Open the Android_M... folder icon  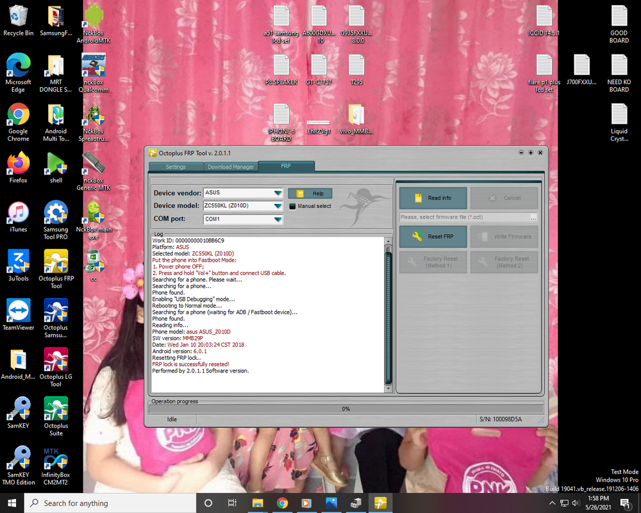click(19, 364)
